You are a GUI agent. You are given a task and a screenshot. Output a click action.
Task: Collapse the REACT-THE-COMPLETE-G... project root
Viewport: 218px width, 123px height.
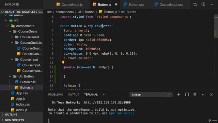click(x=2, y=12)
